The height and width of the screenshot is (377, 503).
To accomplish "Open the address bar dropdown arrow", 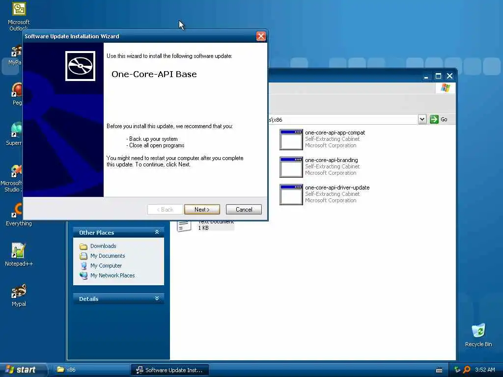I will 422,120.
